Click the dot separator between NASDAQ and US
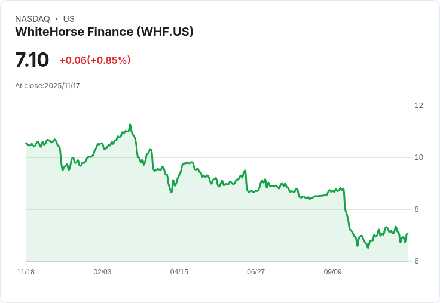Image resolution: width=440 pixels, height=303 pixels. tap(57, 19)
